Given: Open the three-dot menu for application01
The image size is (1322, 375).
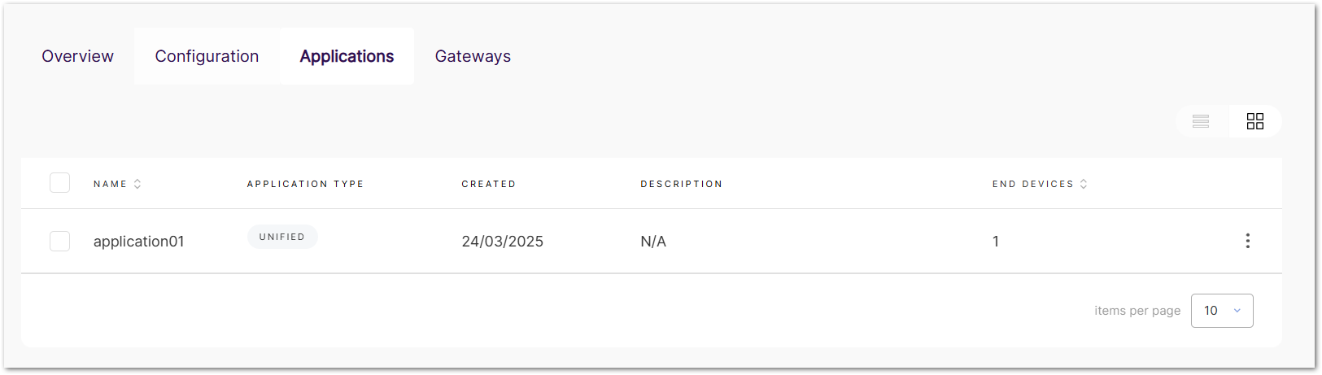Looking at the screenshot, I should (1247, 241).
